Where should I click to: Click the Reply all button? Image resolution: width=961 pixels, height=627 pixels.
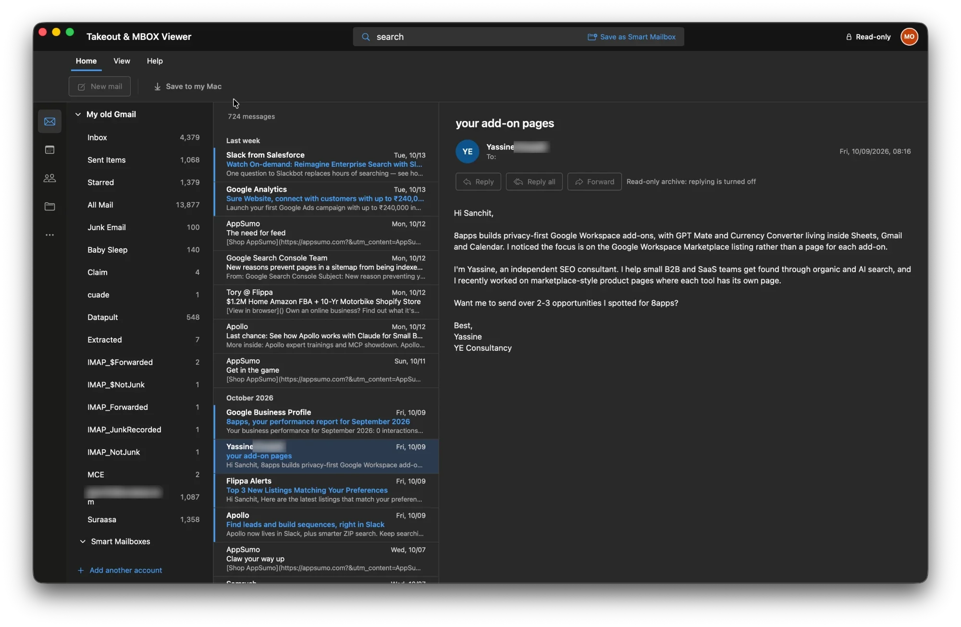click(534, 182)
